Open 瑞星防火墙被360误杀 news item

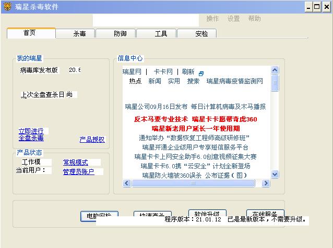pos(195,175)
